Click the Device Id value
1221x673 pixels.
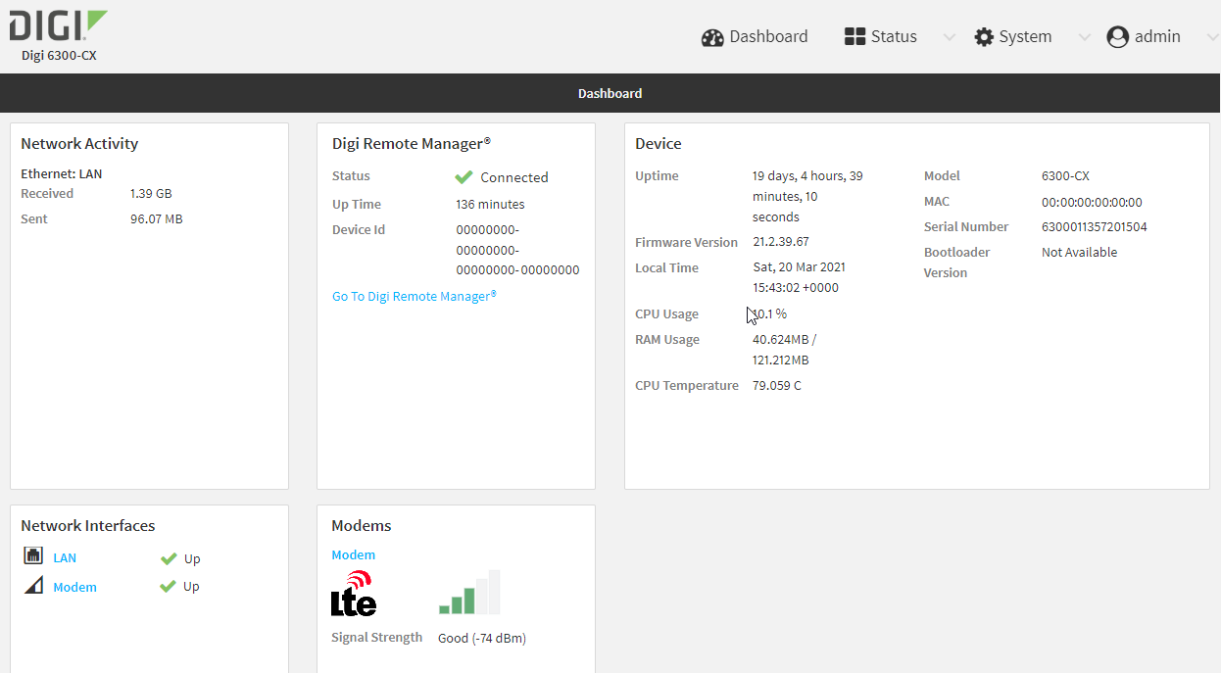(x=518, y=250)
